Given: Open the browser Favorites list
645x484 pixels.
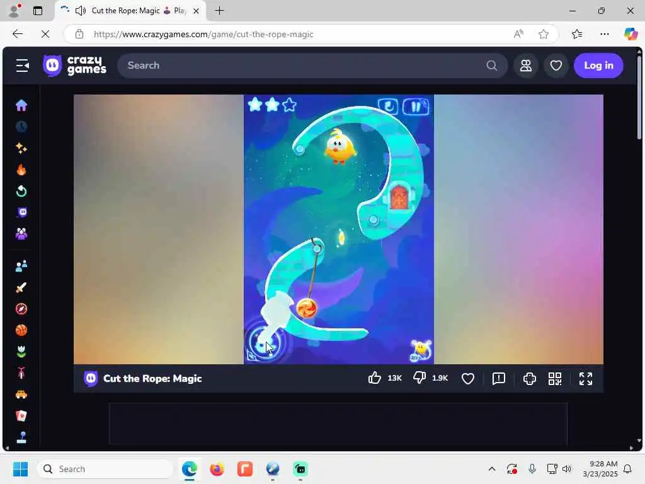Looking at the screenshot, I should pyautogui.click(x=577, y=34).
